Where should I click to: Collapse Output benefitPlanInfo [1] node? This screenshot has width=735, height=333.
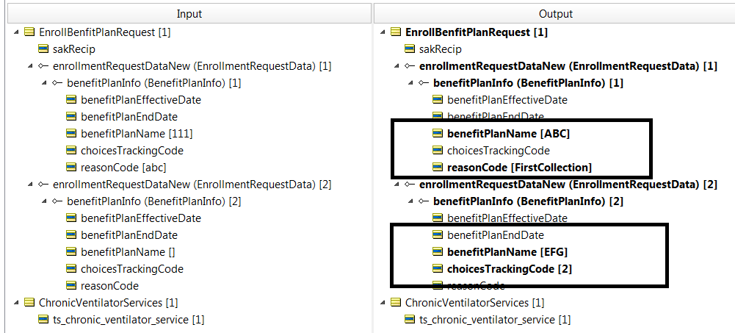(x=411, y=83)
